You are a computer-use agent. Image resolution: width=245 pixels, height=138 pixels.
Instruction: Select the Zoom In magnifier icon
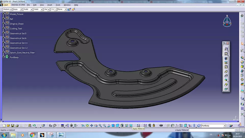[100, 126]
